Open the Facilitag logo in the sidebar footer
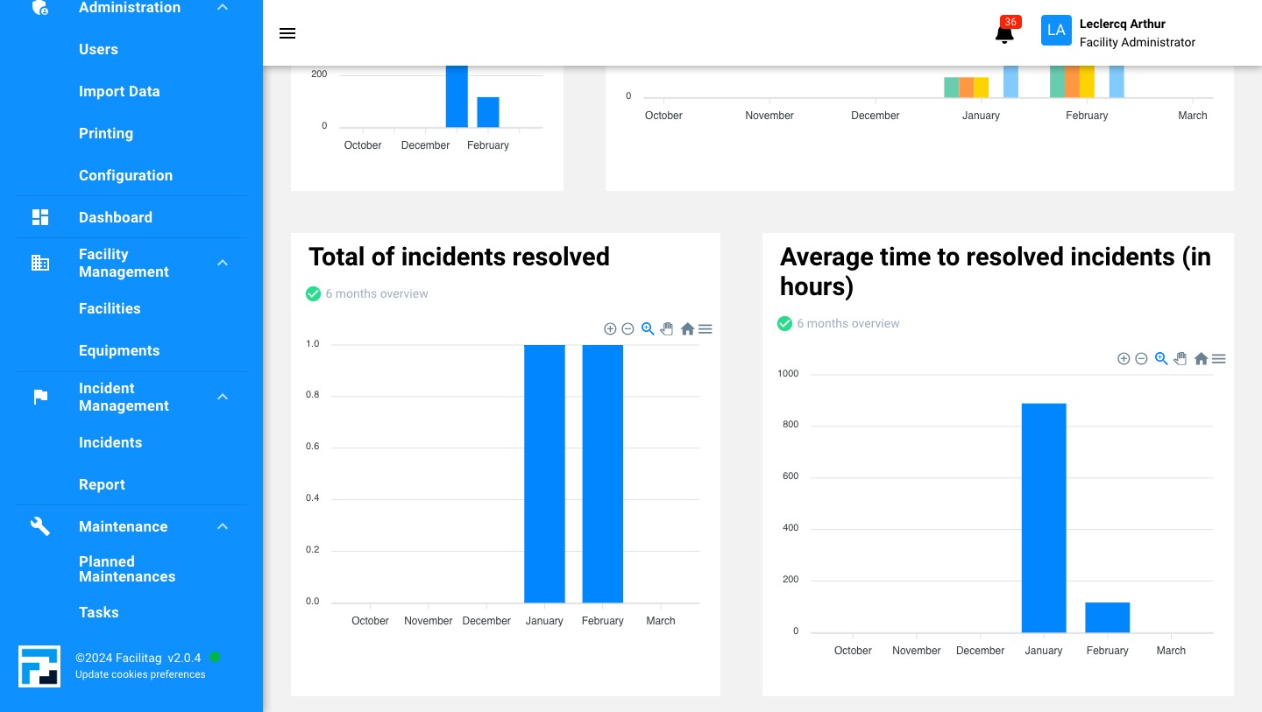Viewport: 1262px width, 712px height. tap(39, 666)
